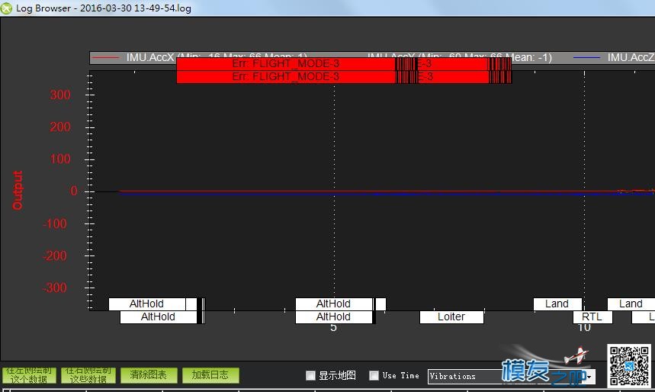This screenshot has width=655, height=392.
Task: Click the 100 value on Y axis
Action: [60, 159]
